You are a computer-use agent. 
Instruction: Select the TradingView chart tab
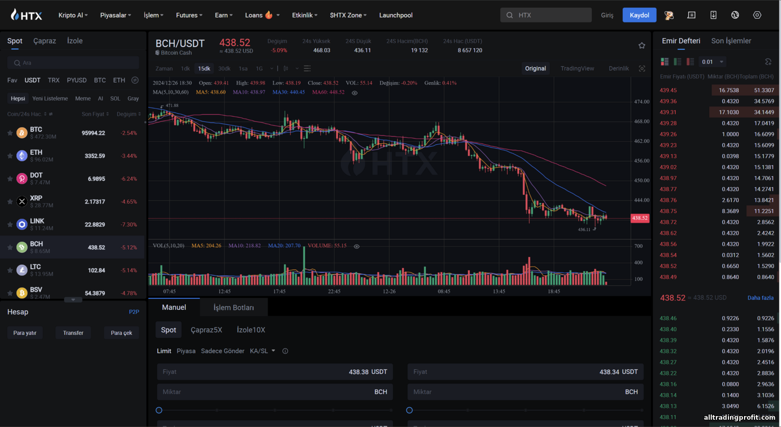[x=577, y=69]
